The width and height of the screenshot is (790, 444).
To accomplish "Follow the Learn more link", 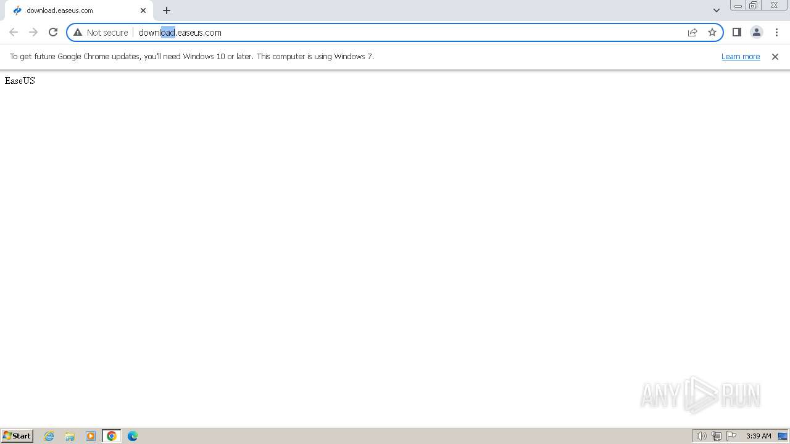I will click(x=741, y=56).
